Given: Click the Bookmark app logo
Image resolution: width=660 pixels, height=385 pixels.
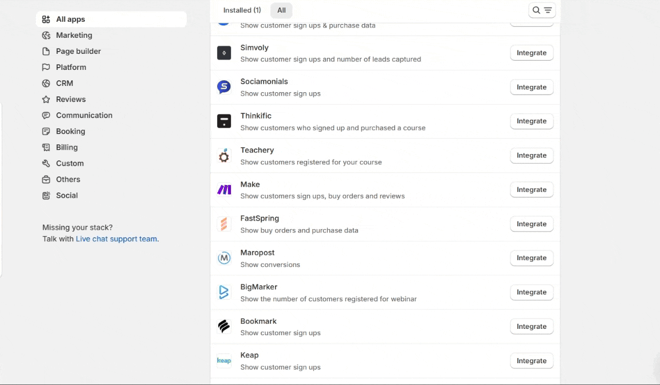Looking at the screenshot, I should click(224, 327).
